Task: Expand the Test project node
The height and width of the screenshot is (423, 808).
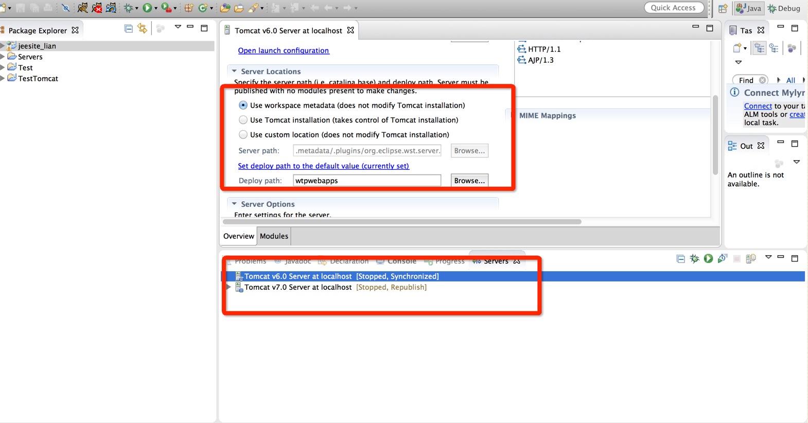Action: pos(2,67)
